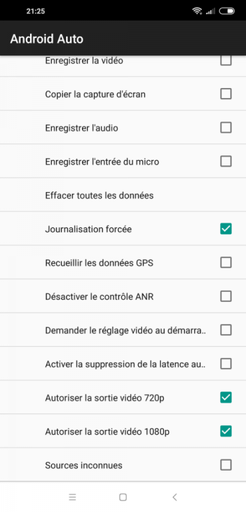246x512 pixels.
Task: Tap the Android Auto title
Action: 47,39
